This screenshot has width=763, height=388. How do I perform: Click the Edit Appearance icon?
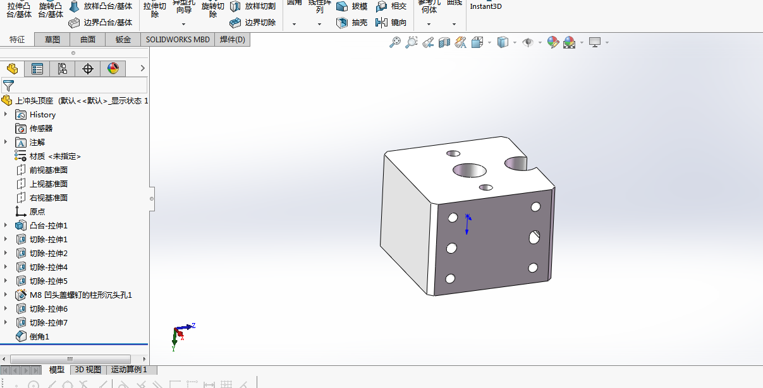coord(552,42)
